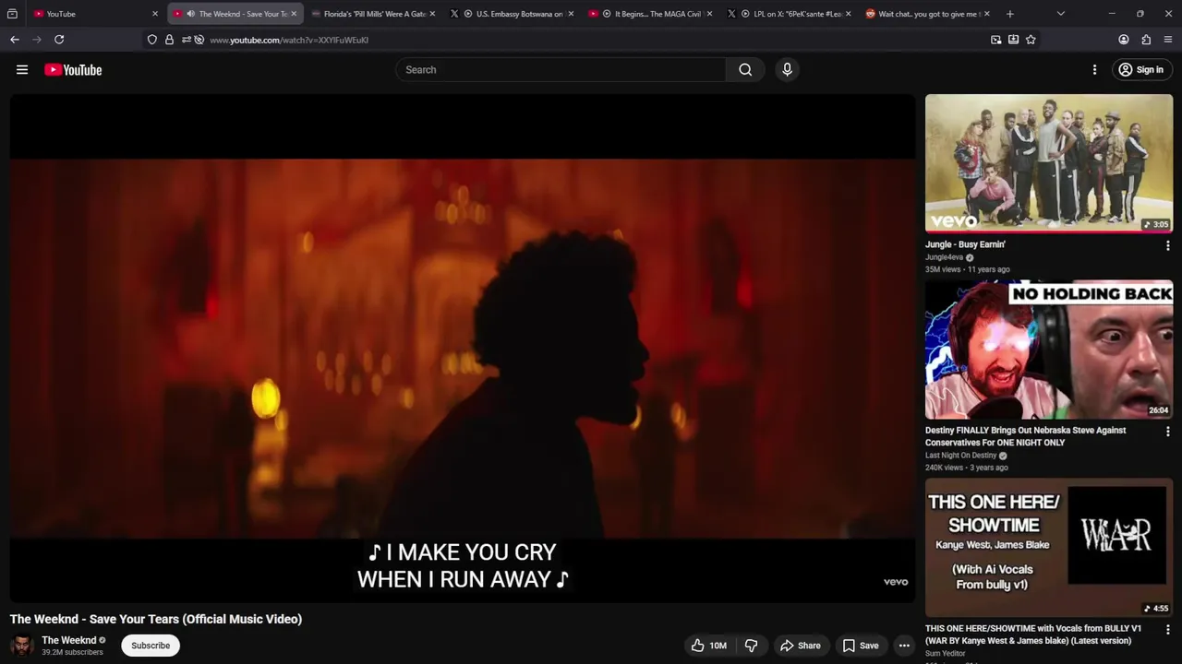Go back with browser back arrow
This screenshot has width=1182, height=664.
[15, 40]
